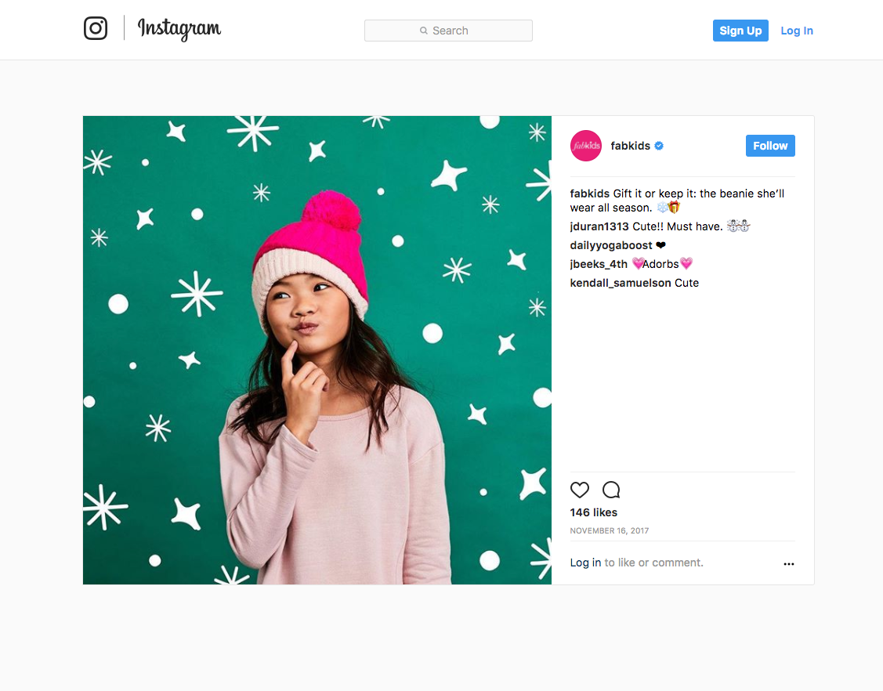Follow the fabkids account
The height and width of the screenshot is (691, 883).
[x=770, y=146]
